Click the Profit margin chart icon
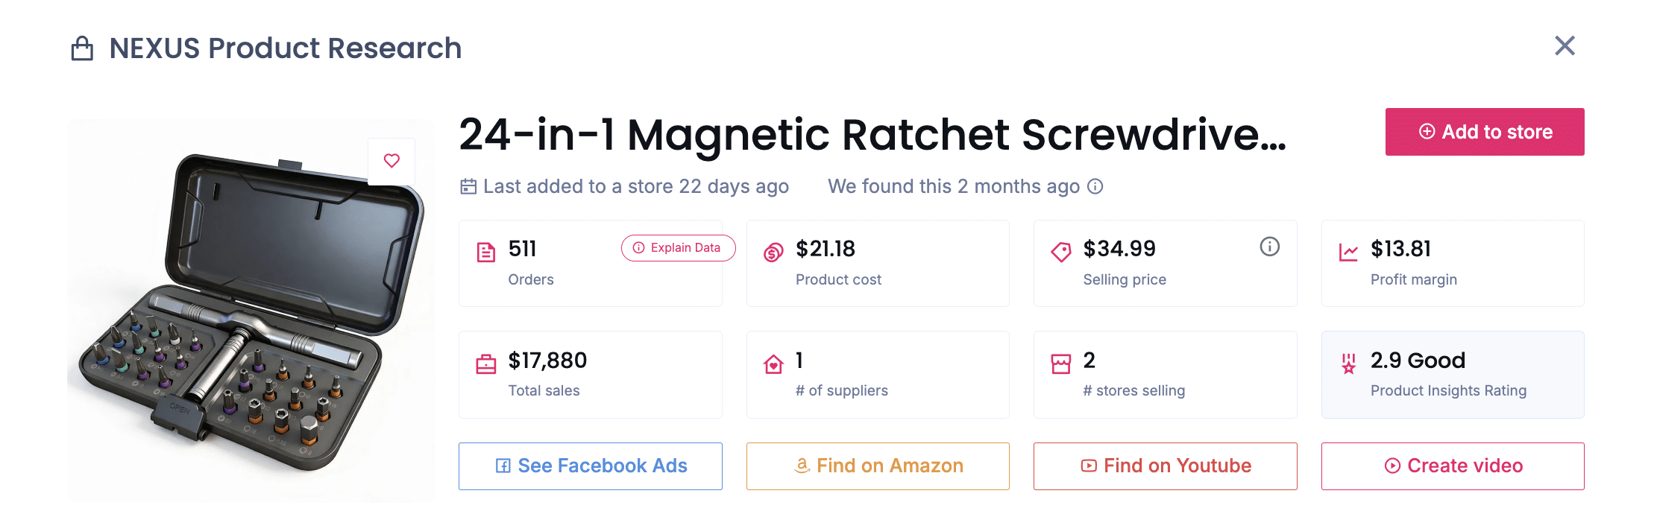 coord(1348,251)
